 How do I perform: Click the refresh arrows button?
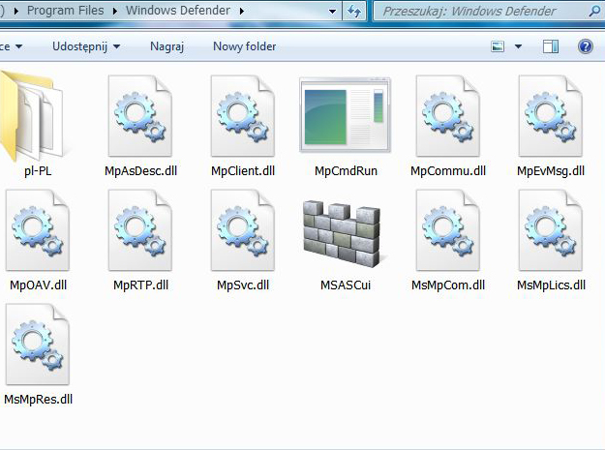click(x=354, y=12)
